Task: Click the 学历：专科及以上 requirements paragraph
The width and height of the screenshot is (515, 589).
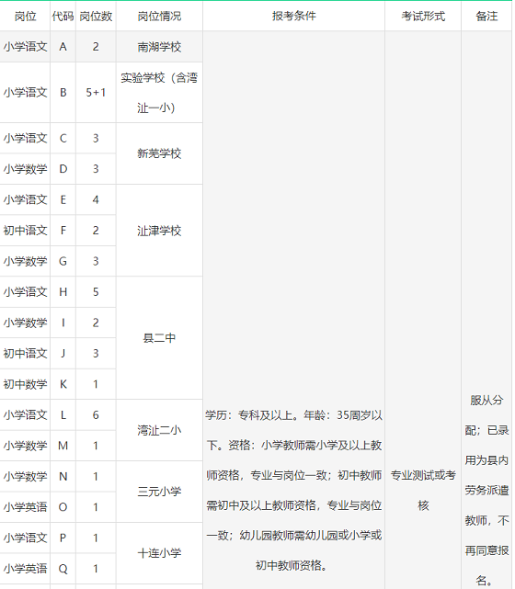Action: pos(293,490)
